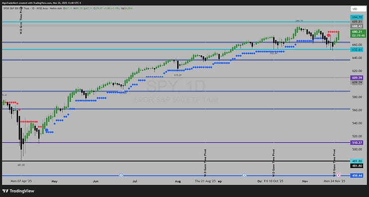Viewport: 369px width, 197px height.
Task: Click the 580.00 price axis value
Action: tap(357, 97)
